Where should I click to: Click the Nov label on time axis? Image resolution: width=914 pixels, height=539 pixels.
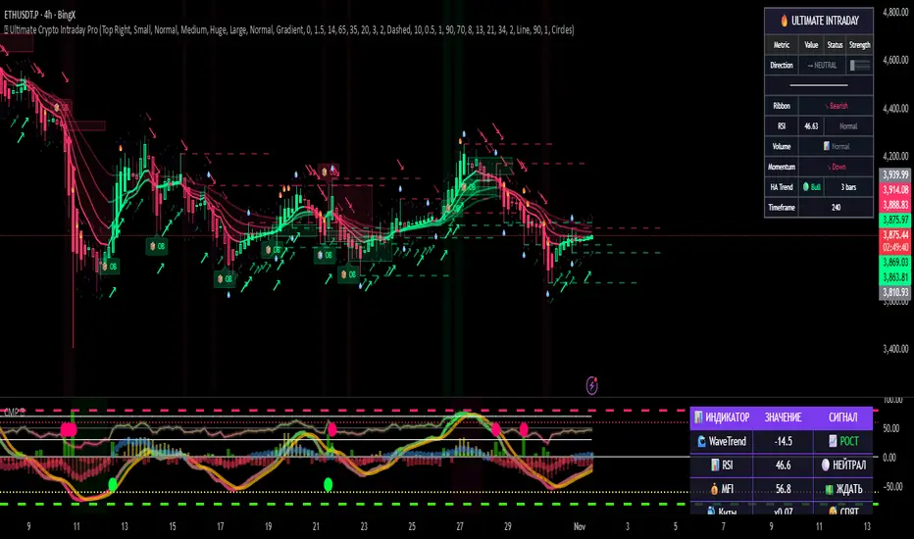(x=580, y=526)
